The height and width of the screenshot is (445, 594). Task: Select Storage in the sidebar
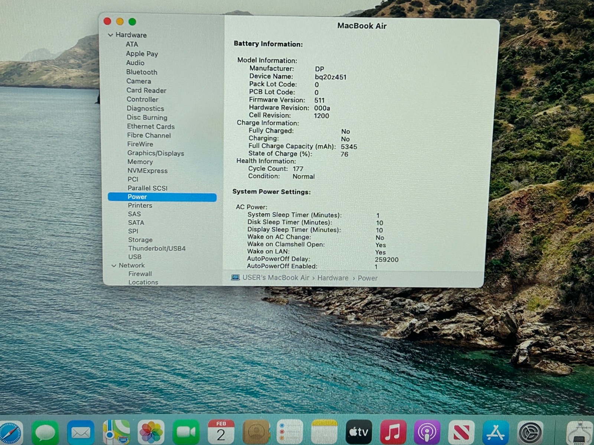pyautogui.click(x=140, y=240)
